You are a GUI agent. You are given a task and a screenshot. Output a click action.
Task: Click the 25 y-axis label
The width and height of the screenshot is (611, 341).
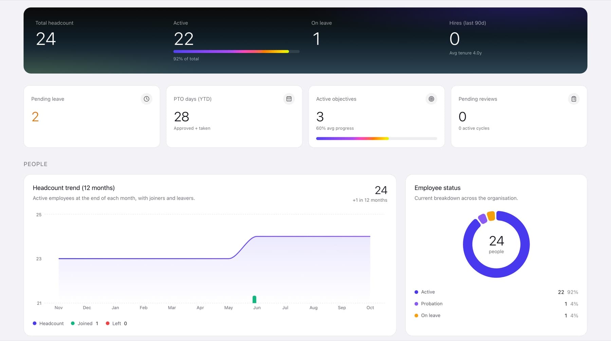pyautogui.click(x=39, y=215)
